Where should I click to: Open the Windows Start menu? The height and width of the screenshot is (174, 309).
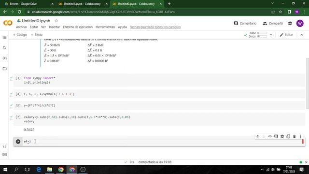coord(5,170)
